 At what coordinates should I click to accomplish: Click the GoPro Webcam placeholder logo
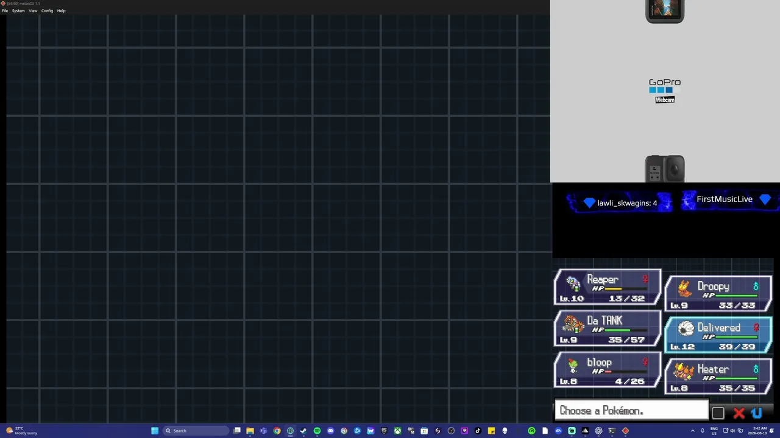point(665,91)
